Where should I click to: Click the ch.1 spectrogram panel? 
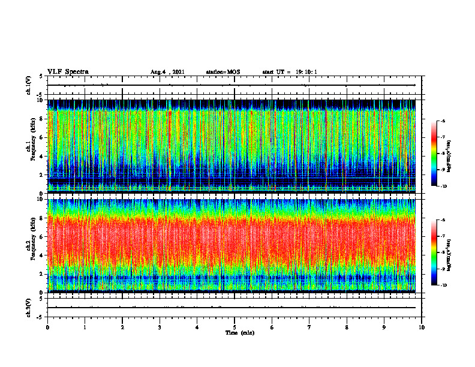pyautogui.click(x=232, y=146)
